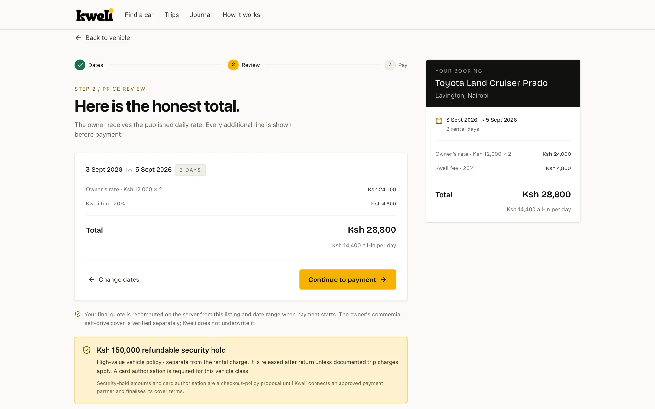
Task: Select the Pay step label
Action: pos(403,65)
